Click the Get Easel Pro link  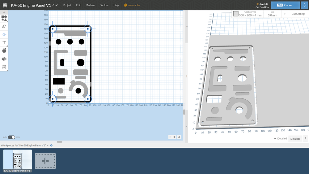pyautogui.click(x=262, y=7)
